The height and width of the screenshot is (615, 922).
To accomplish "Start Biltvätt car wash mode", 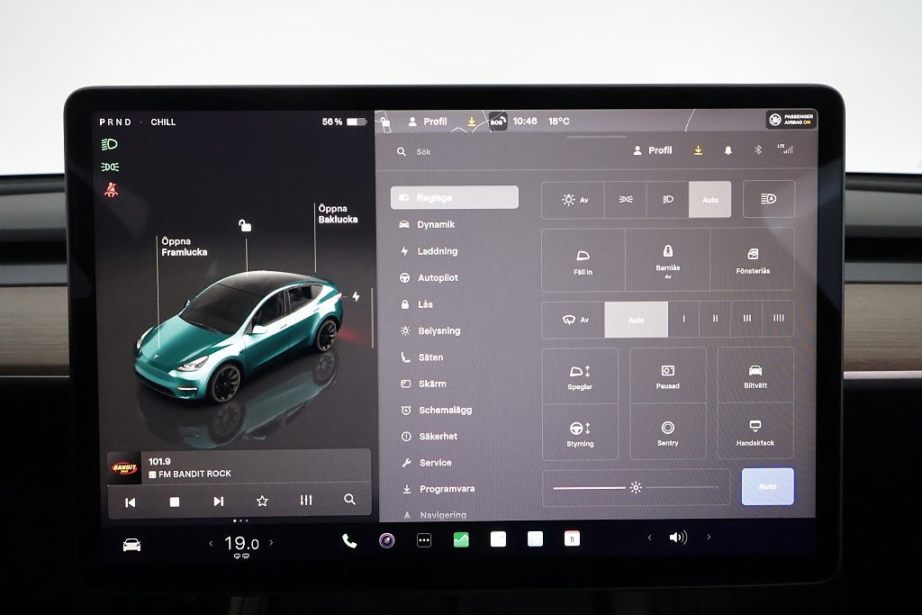I will click(755, 375).
